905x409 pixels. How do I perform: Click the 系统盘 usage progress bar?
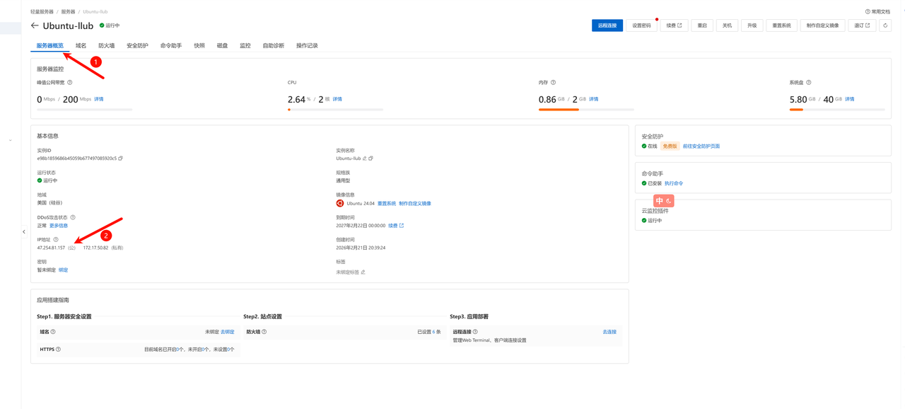pyautogui.click(x=837, y=110)
